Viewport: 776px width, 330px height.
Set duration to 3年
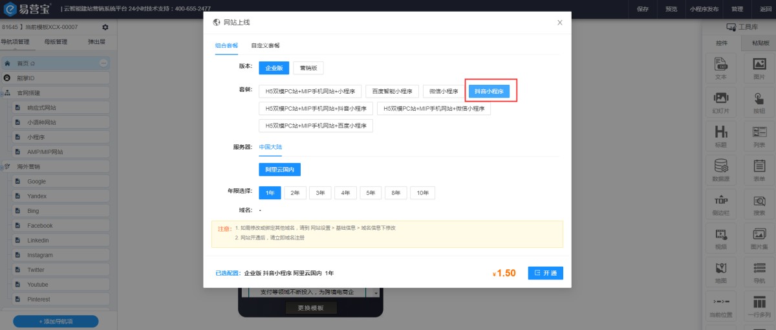click(x=321, y=193)
